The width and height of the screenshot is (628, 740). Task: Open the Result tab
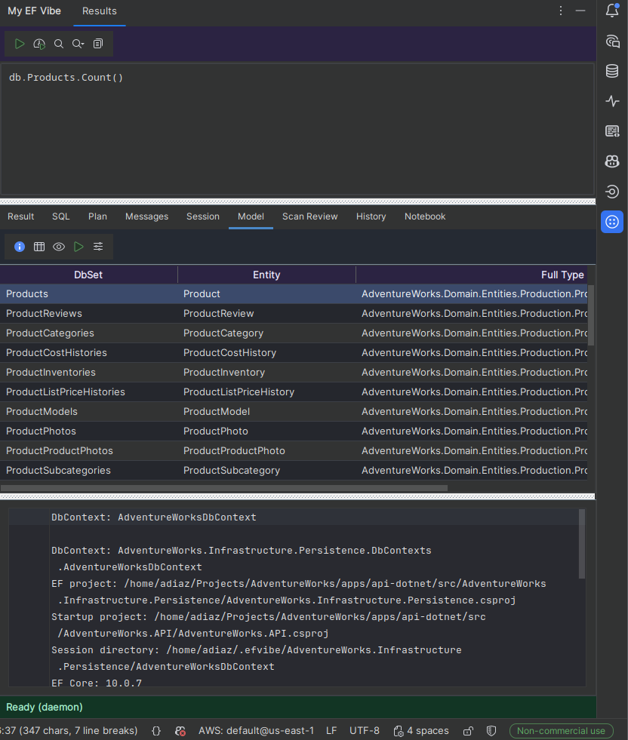[x=21, y=216]
